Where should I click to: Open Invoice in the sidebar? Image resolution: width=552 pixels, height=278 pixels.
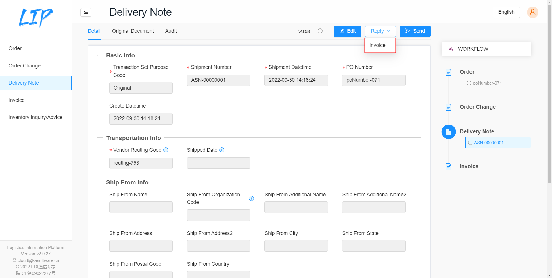(36, 100)
